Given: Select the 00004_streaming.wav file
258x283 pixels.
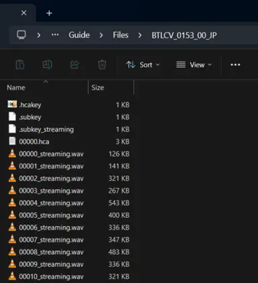Looking at the screenshot, I should [x=51, y=203].
